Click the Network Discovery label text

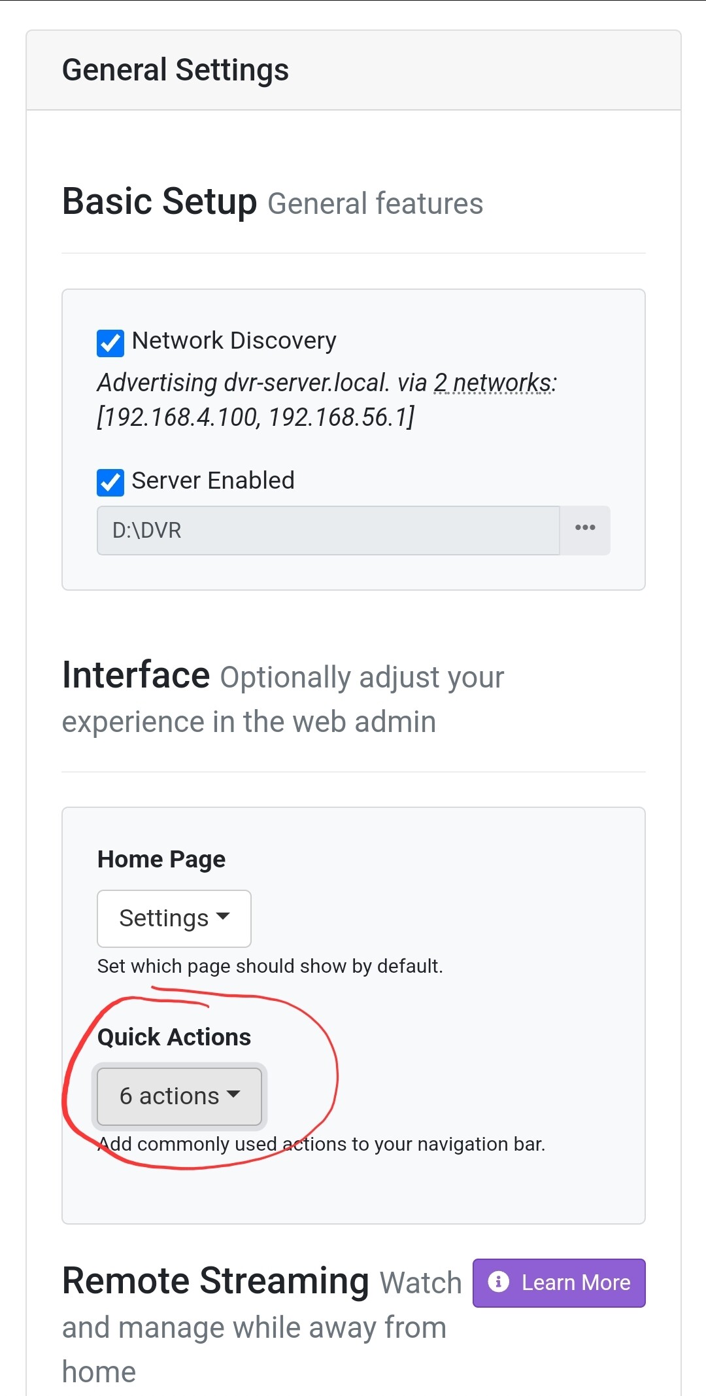pos(234,341)
